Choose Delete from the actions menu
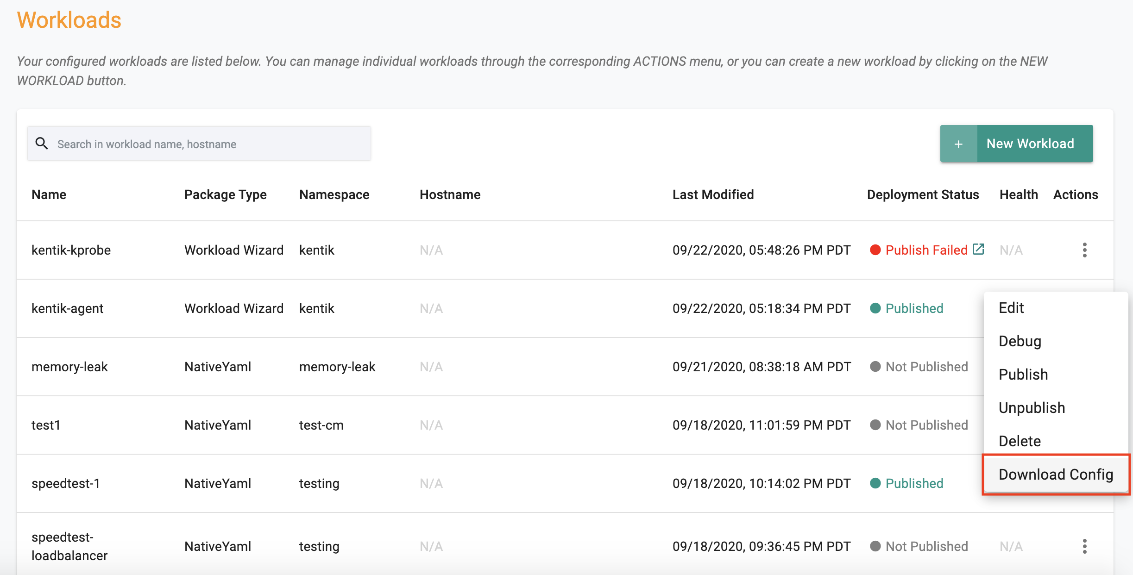 pyautogui.click(x=1056, y=441)
